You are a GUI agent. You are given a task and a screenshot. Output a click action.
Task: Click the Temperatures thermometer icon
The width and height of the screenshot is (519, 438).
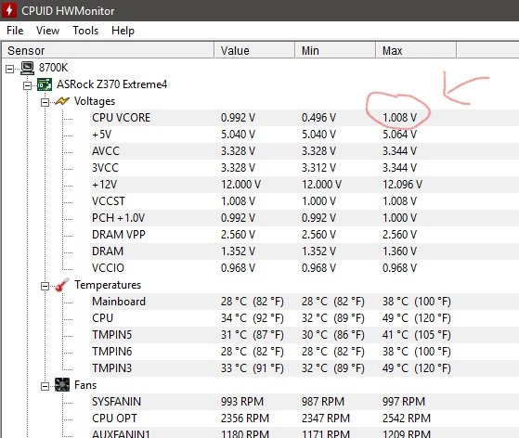click(x=62, y=285)
